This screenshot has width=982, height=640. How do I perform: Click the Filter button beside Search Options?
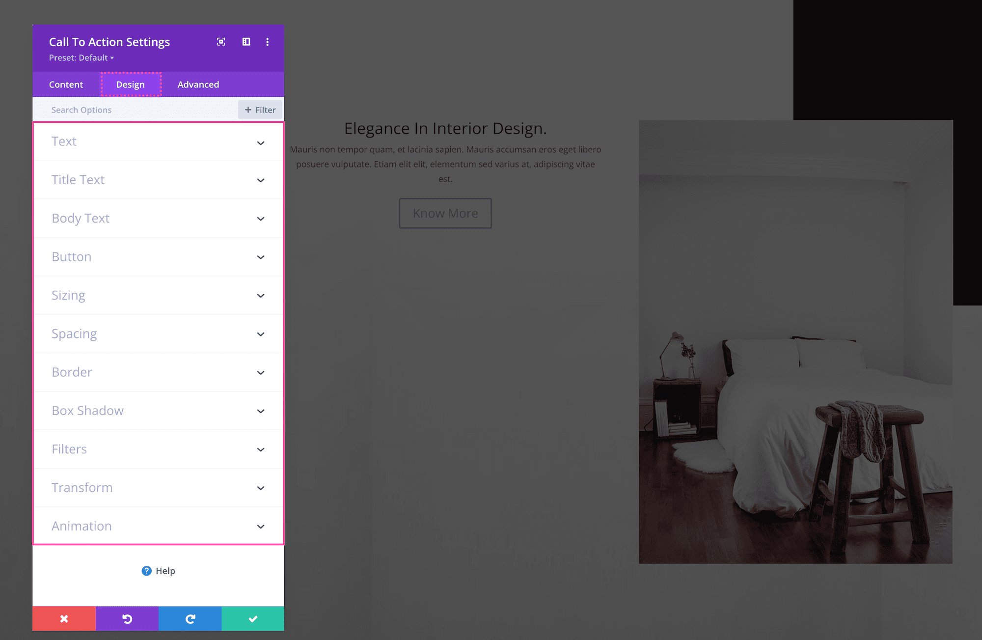pyautogui.click(x=260, y=110)
